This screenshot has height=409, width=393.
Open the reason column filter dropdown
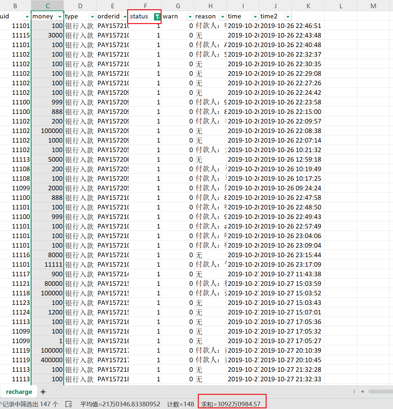click(x=223, y=17)
